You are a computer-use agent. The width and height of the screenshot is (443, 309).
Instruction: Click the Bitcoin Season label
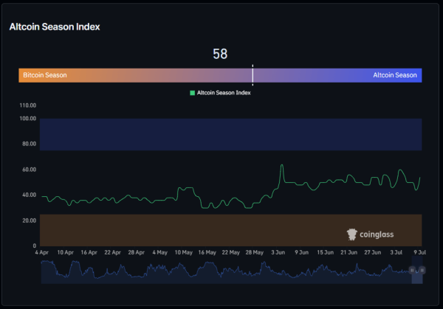(x=45, y=75)
